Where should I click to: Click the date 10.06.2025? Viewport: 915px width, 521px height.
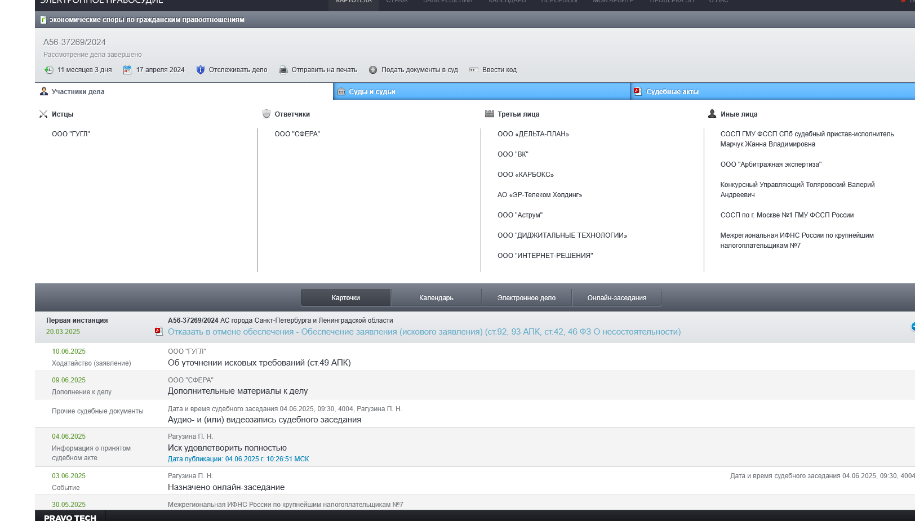point(69,351)
